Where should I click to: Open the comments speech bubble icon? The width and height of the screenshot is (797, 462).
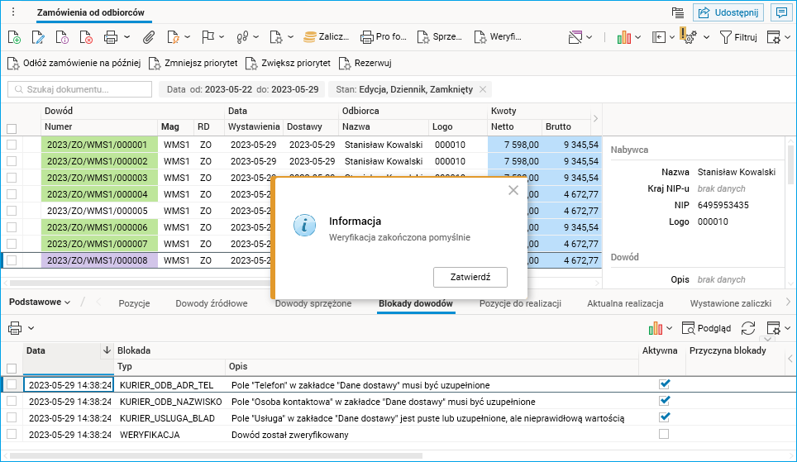pyautogui.click(x=779, y=12)
